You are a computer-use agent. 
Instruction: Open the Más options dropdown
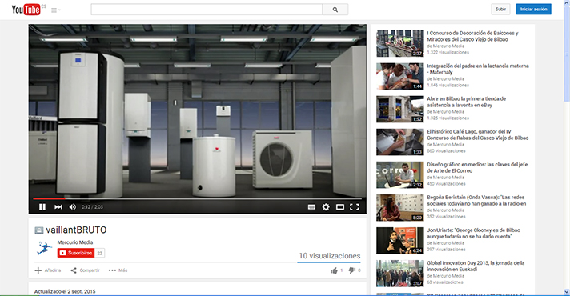[118, 270]
